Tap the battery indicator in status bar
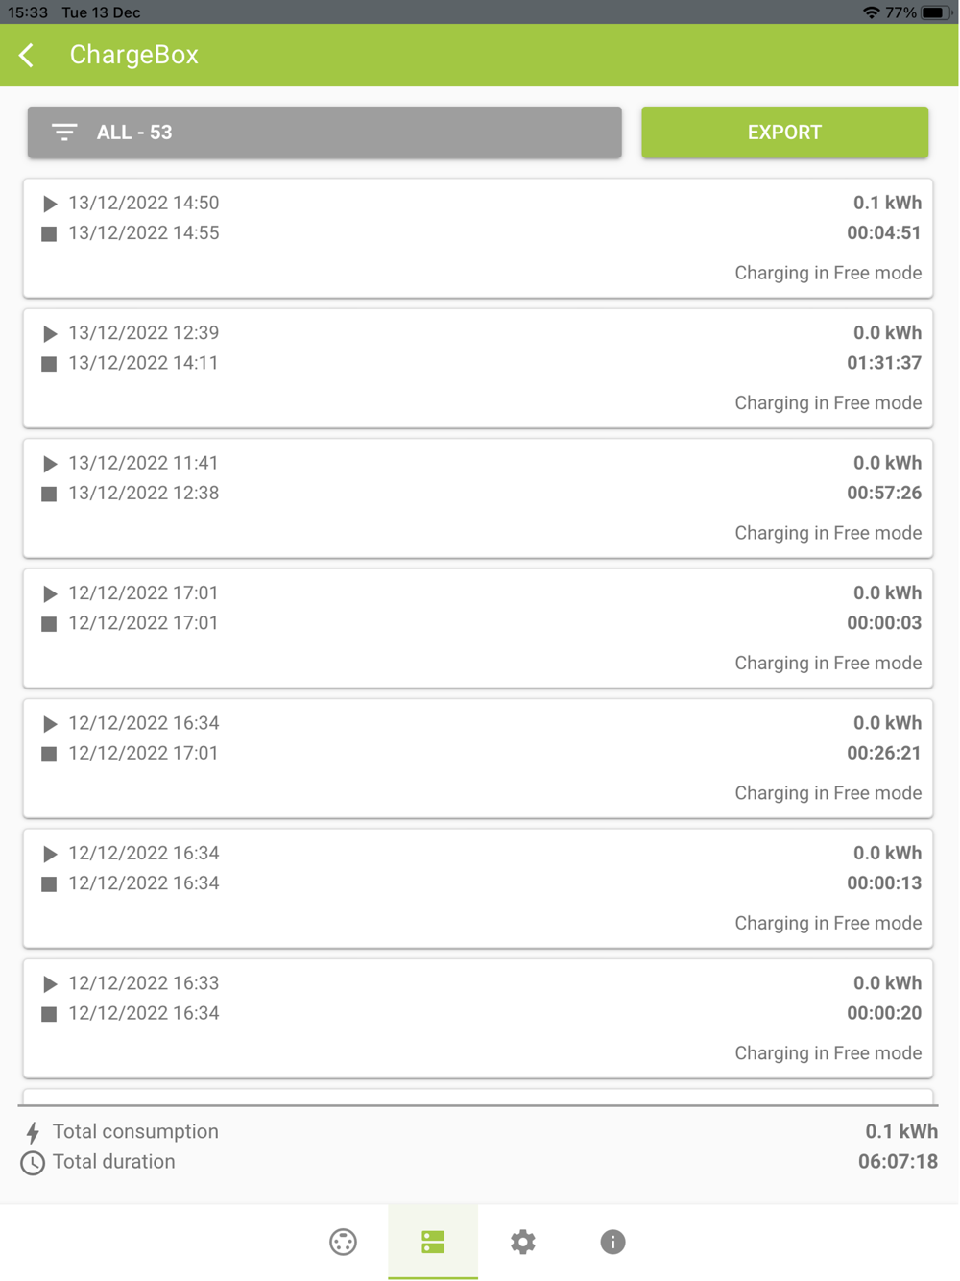The height and width of the screenshot is (1281, 960). click(934, 12)
